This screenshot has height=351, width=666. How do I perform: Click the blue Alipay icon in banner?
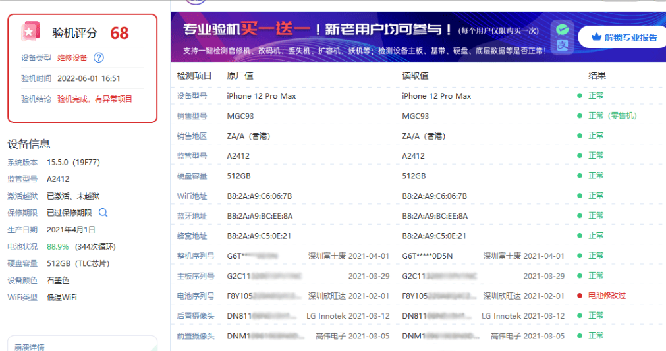pos(563,45)
